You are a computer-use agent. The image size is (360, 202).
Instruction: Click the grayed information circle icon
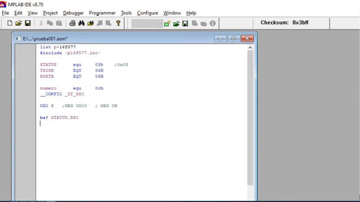point(213,23)
